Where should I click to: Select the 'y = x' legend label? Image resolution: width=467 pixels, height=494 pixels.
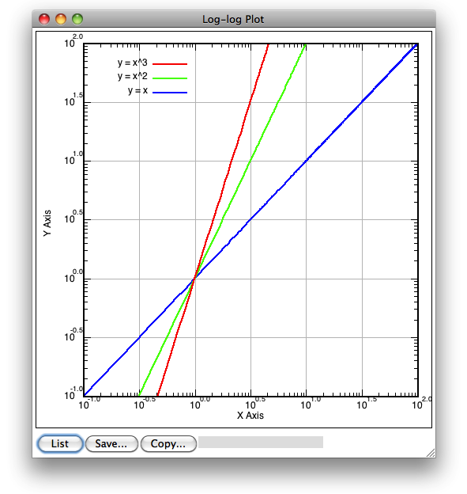[137, 91]
